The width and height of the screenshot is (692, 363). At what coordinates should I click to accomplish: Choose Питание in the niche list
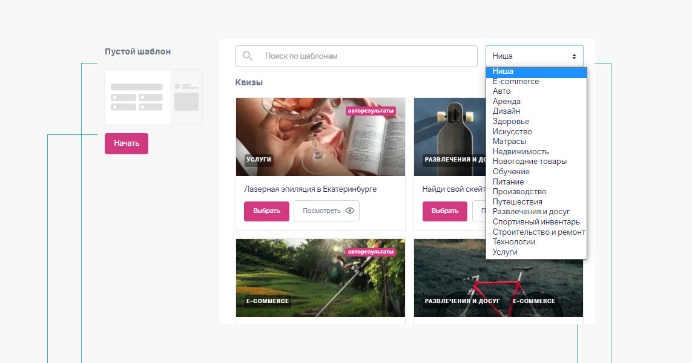click(536, 181)
